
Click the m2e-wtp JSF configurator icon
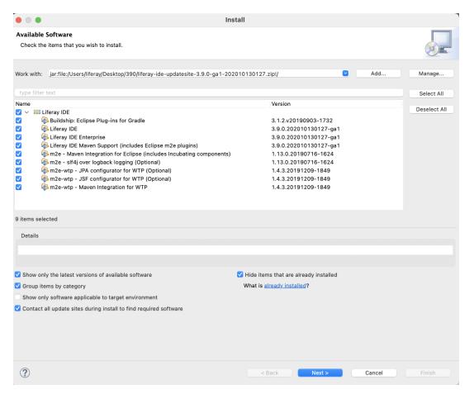click(x=45, y=178)
